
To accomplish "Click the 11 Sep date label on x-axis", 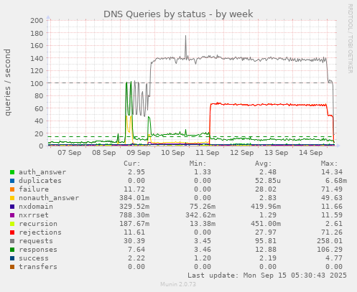I will (x=208, y=153).
